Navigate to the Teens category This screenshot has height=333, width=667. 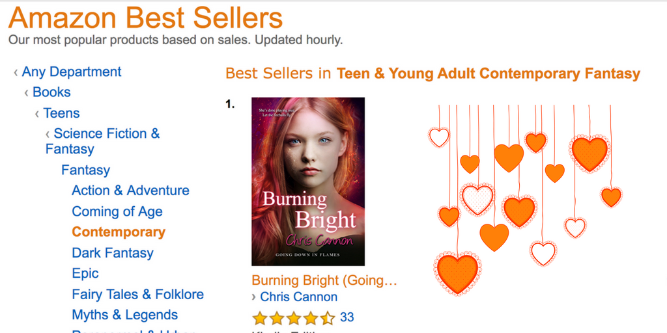[61, 113]
